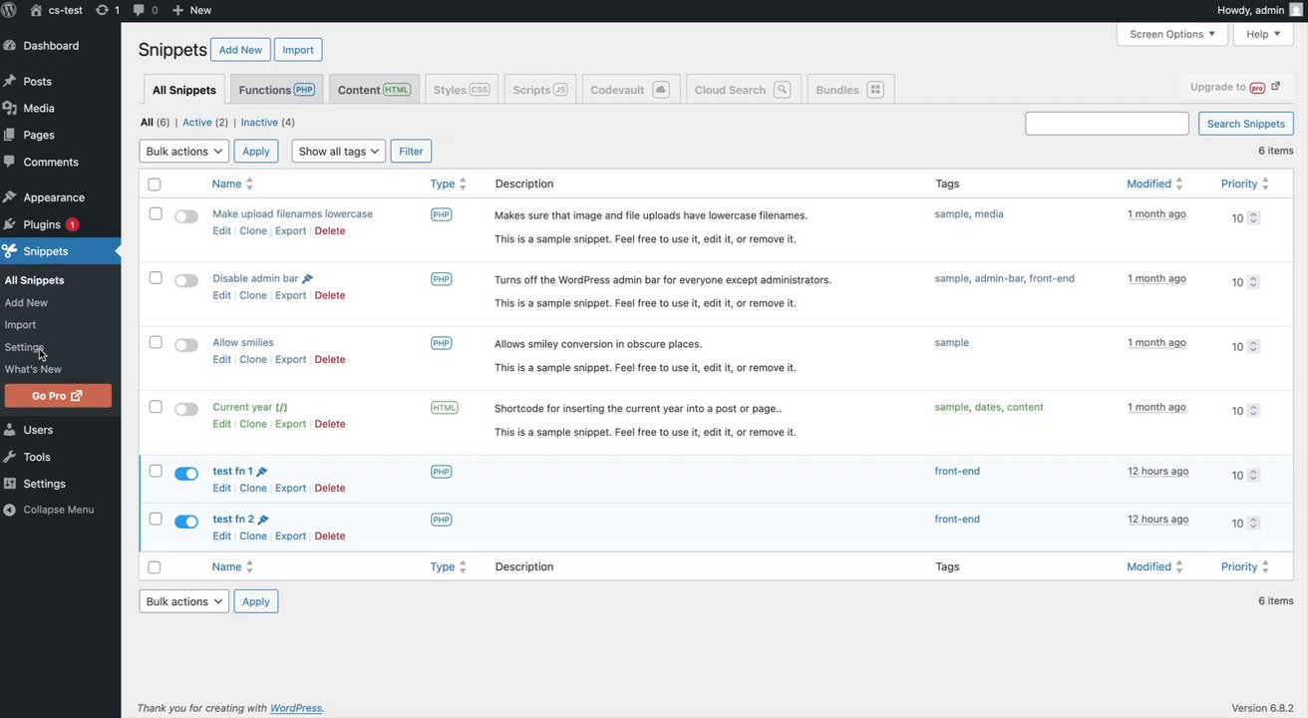Sort snippets by Name in header
1308x718 pixels.
pyautogui.click(x=232, y=183)
